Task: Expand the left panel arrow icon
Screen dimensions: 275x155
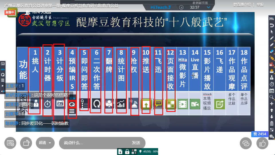Action: [3, 86]
